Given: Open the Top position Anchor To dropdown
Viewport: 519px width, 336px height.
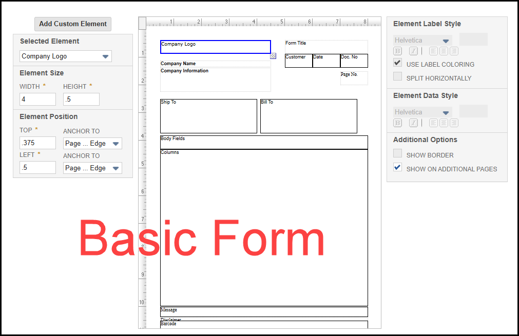Looking at the screenshot, I should pos(92,144).
